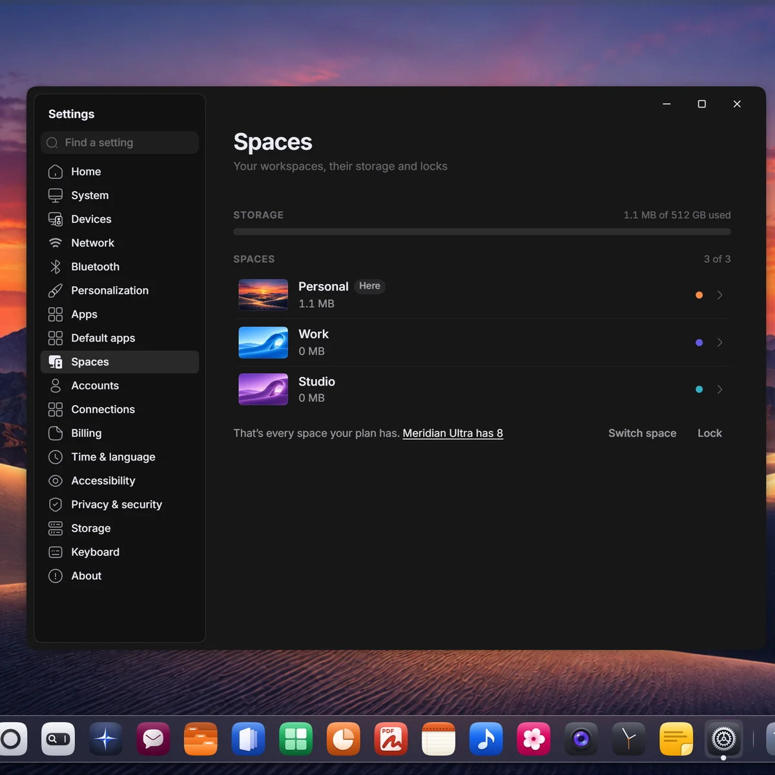The width and height of the screenshot is (775, 775).
Task: Click the 3 of 3 spaces count
Action: pos(717,259)
